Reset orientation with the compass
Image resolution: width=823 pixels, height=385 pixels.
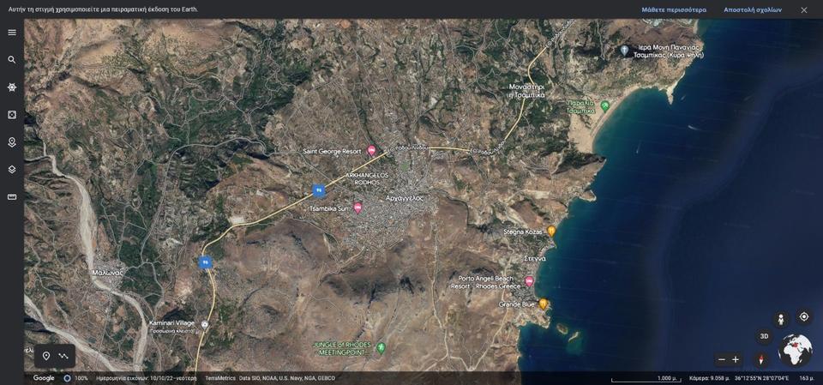(x=760, y=359)
